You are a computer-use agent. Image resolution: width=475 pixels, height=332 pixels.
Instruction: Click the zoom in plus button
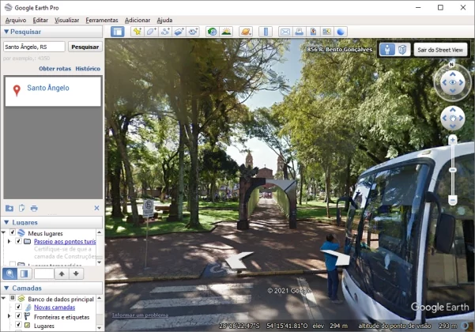[x=453, y=140]
